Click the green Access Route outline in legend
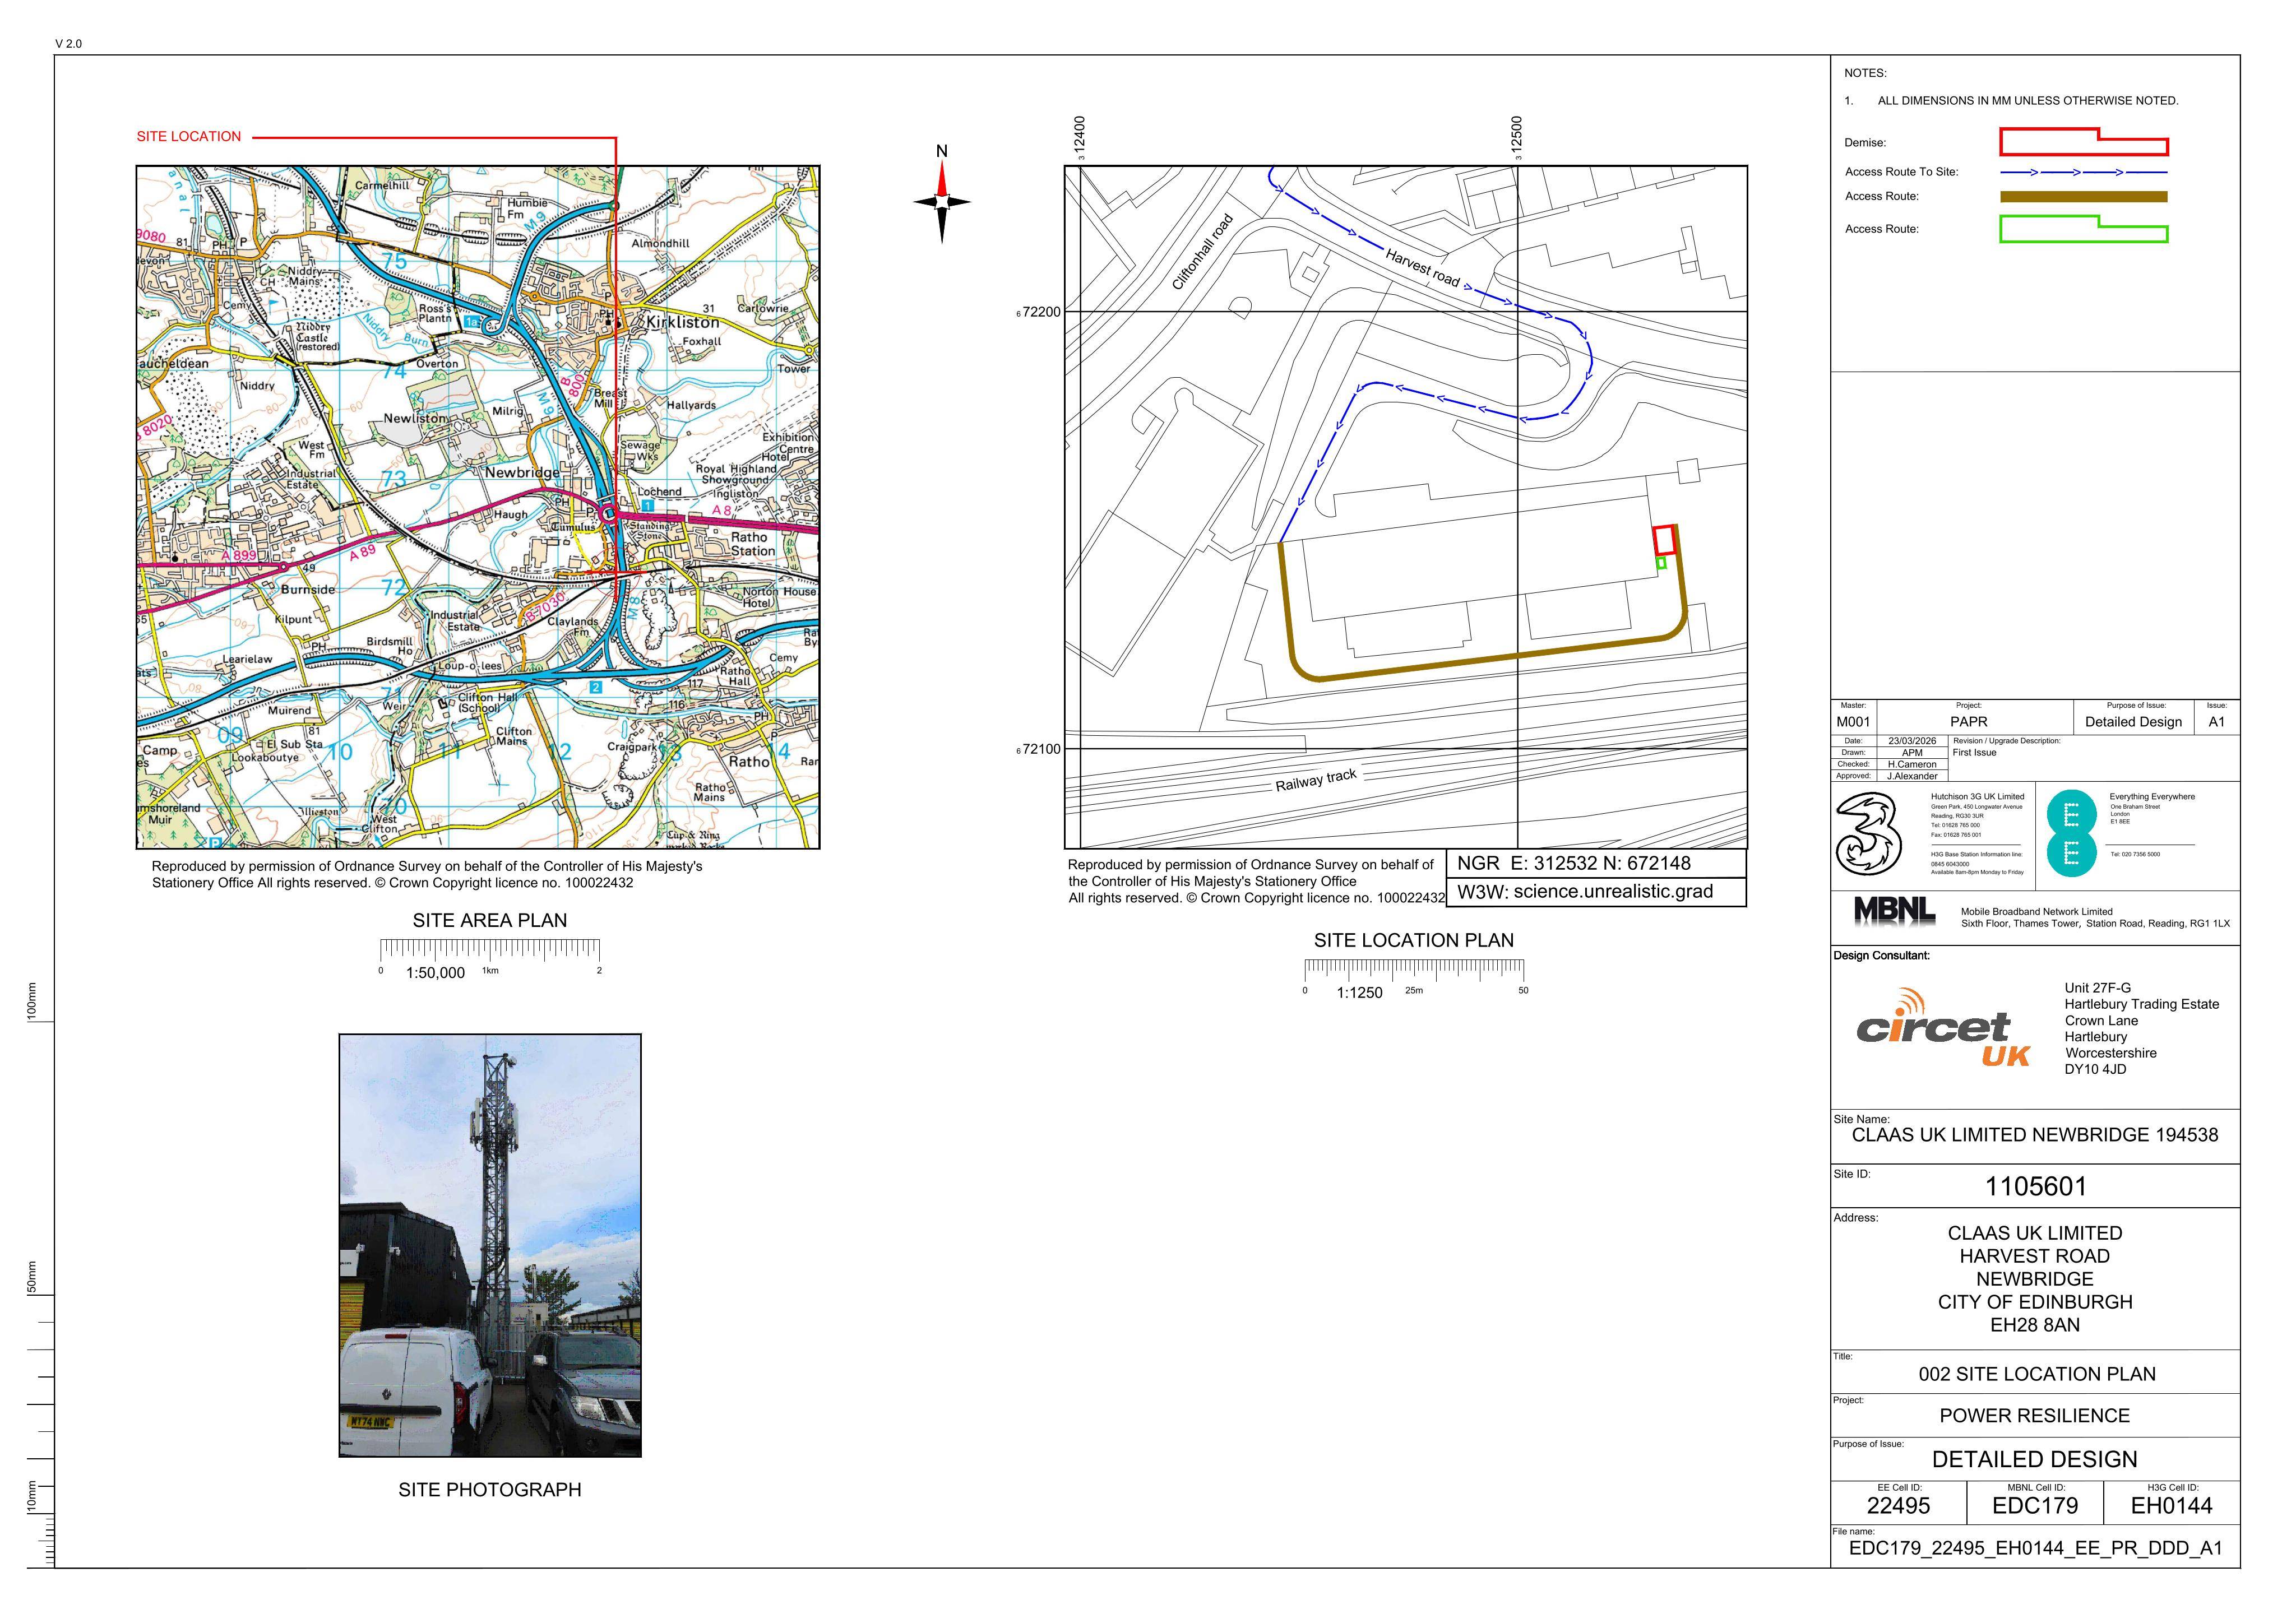The width and height of the screenshot is (2296, 1623). [2083, 229]
